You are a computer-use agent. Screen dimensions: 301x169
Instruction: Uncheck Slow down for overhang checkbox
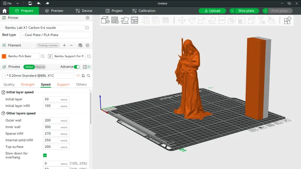[x=45, y=155]
